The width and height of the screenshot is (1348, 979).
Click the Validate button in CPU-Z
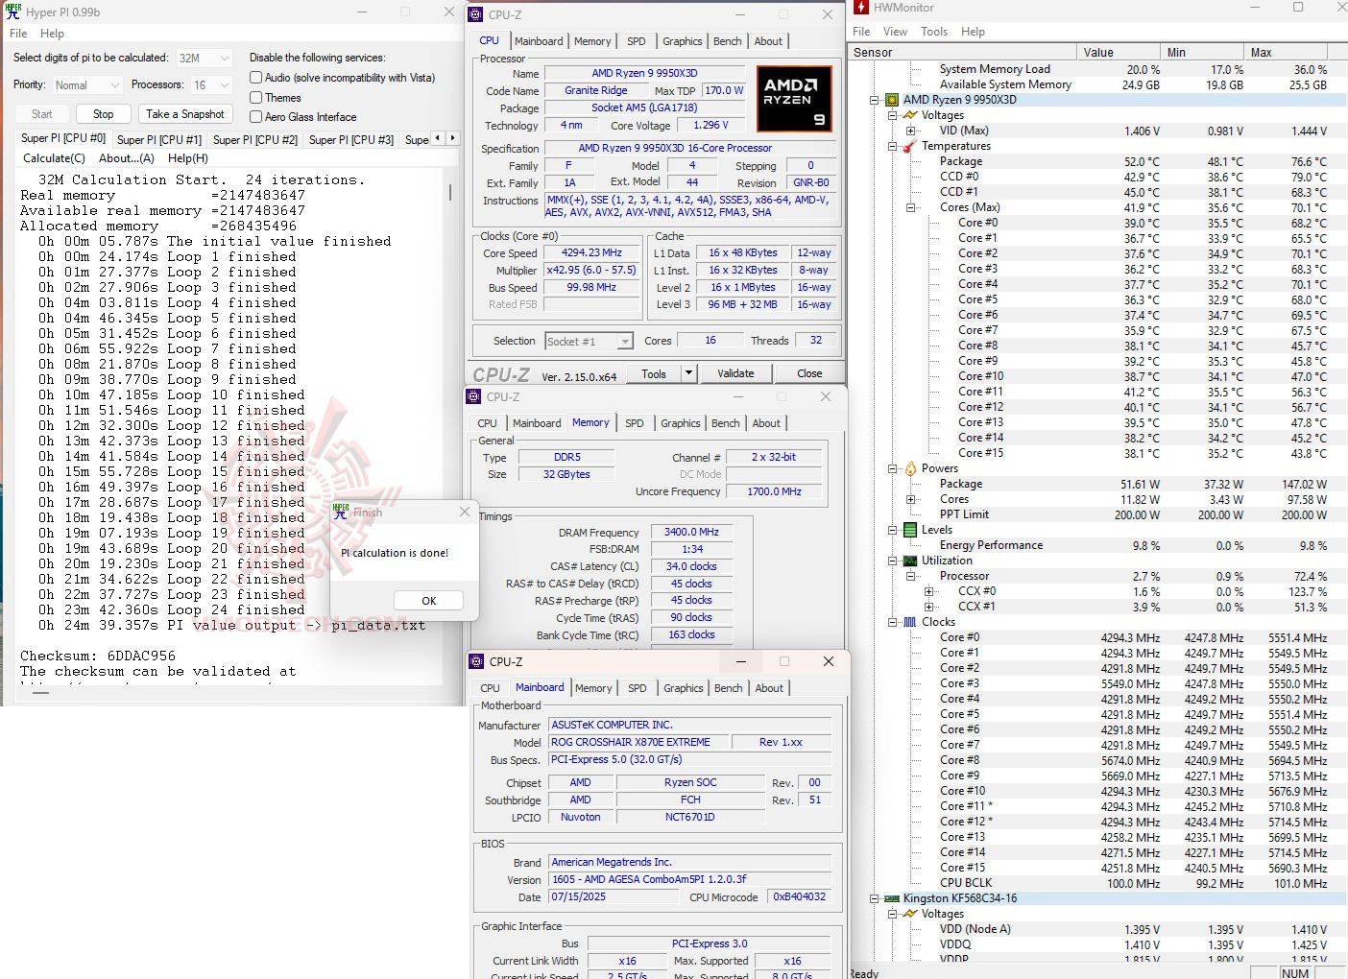pyautogui.click(x=736, y=372)
